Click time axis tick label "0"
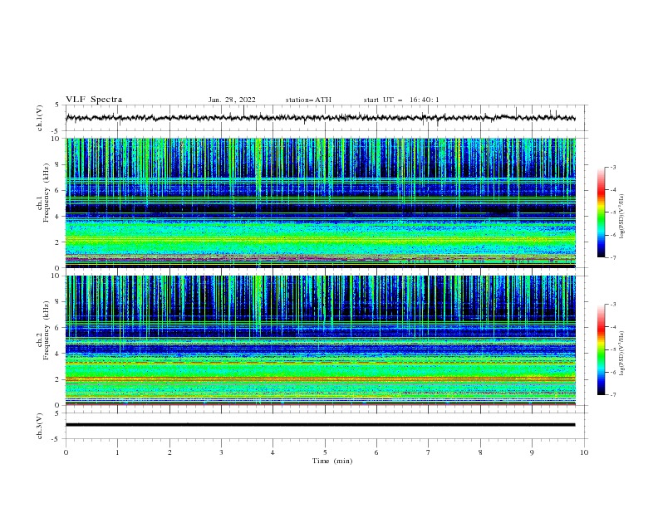The image size is (658, 508). click(66, 452)
